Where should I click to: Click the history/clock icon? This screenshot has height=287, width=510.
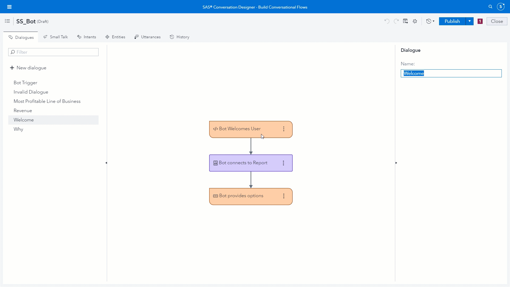429,21
